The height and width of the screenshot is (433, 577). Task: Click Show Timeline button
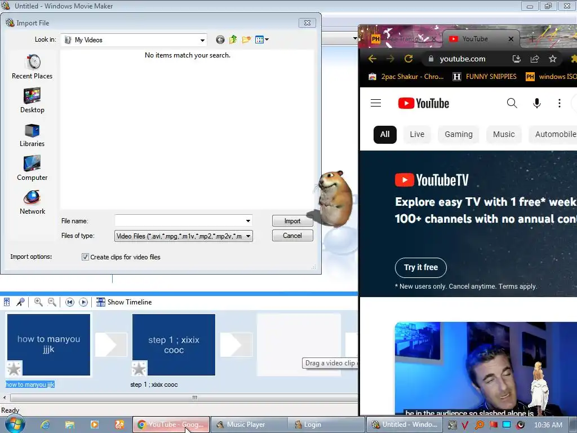tap(124, 302)
